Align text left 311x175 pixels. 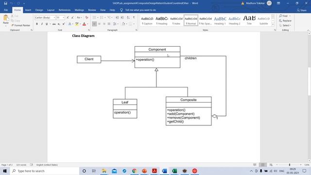pos(94,24)
